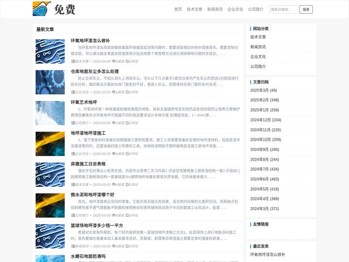349x262 pixels.
Task: Open the 环氧艺术地坪 article title
Action: pos(84,102)
